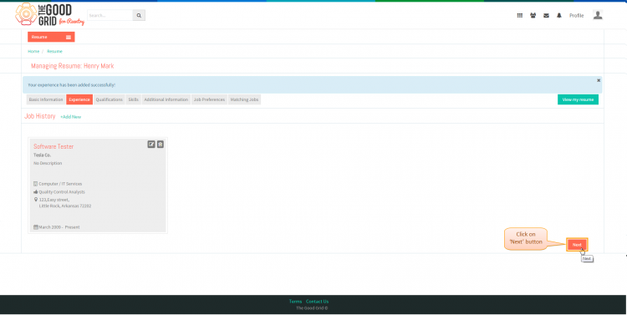
Task: Click the Search input field
Action: 110,15
